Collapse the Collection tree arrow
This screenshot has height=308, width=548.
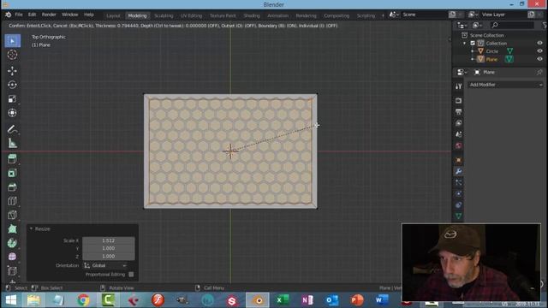(x=464, y=44)
